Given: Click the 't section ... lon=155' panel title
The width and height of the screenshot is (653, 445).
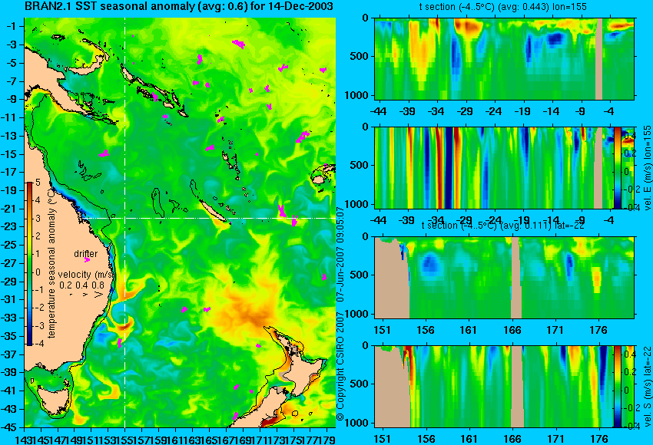Looking at the screenshot, I should click(x=503, y=7).
